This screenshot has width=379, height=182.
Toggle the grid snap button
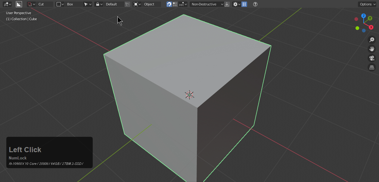point(175,4)
